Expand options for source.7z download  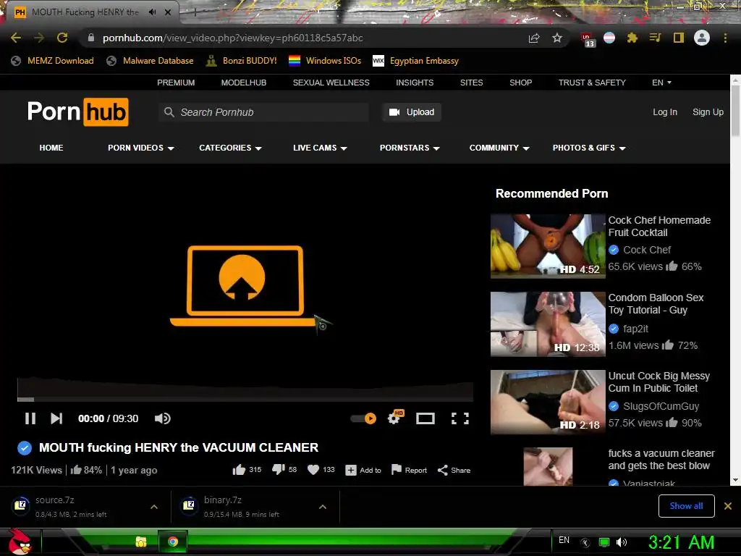pyautogui.click(x=154, y=506)
